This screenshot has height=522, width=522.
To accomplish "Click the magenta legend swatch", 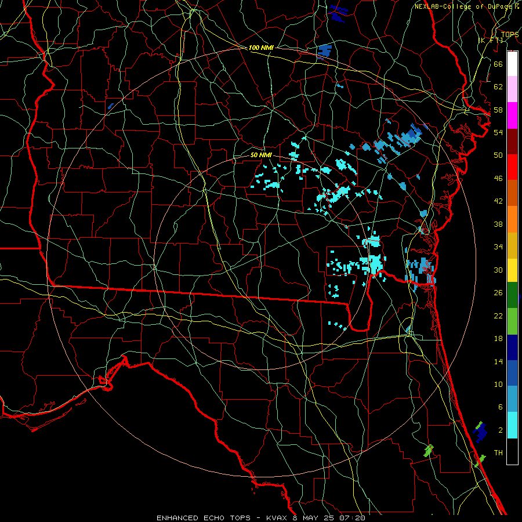I will (x=512, y=115).
